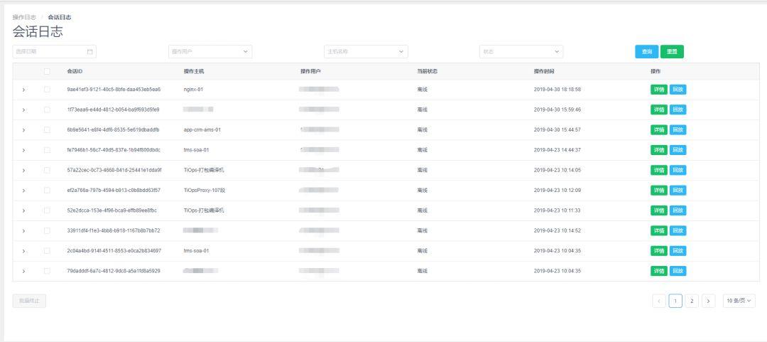Click the blue 查询 button

click(x=646, y=52)
